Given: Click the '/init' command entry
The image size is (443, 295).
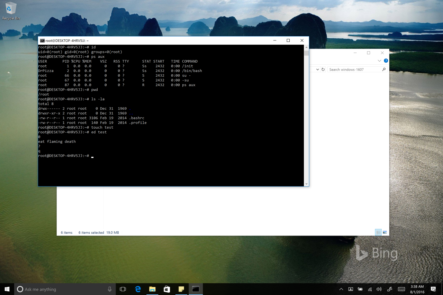Looking at the screenshot, I should tap(188, 66).
